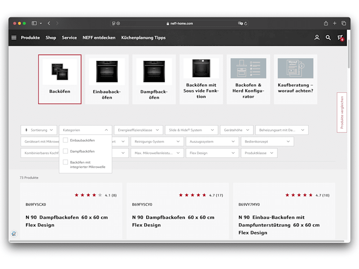
Task: Open the Service menu
Action: click(69, 38)
